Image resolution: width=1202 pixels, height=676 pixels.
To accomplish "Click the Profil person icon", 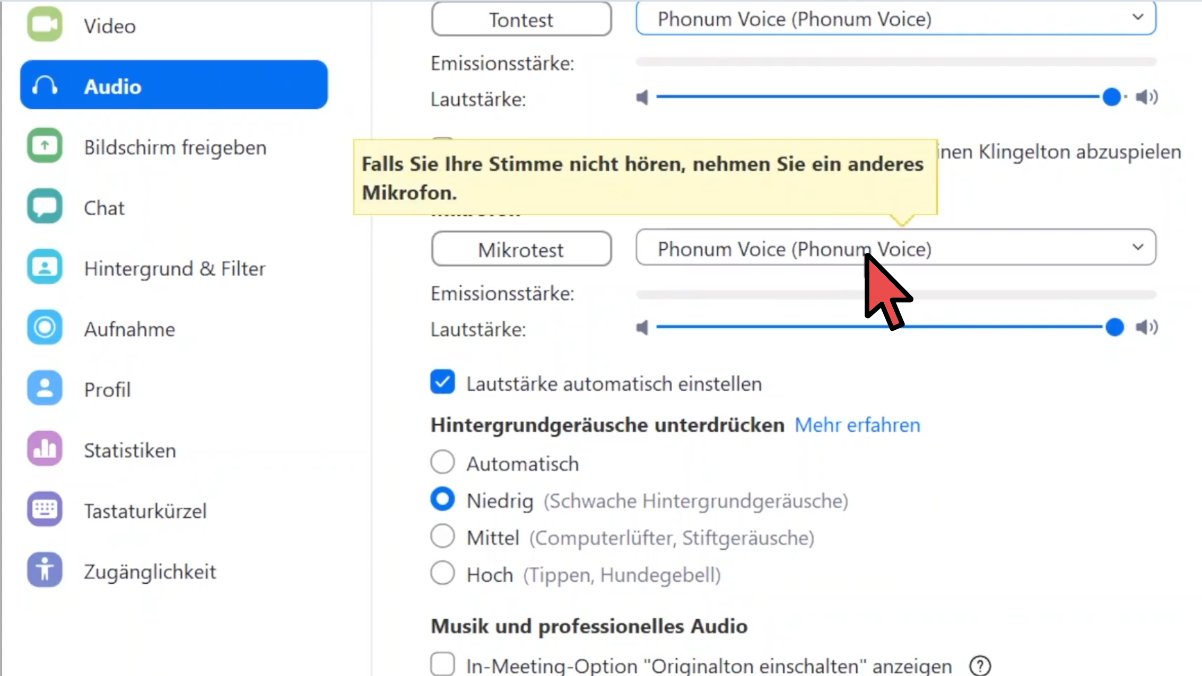I will 45,389.
